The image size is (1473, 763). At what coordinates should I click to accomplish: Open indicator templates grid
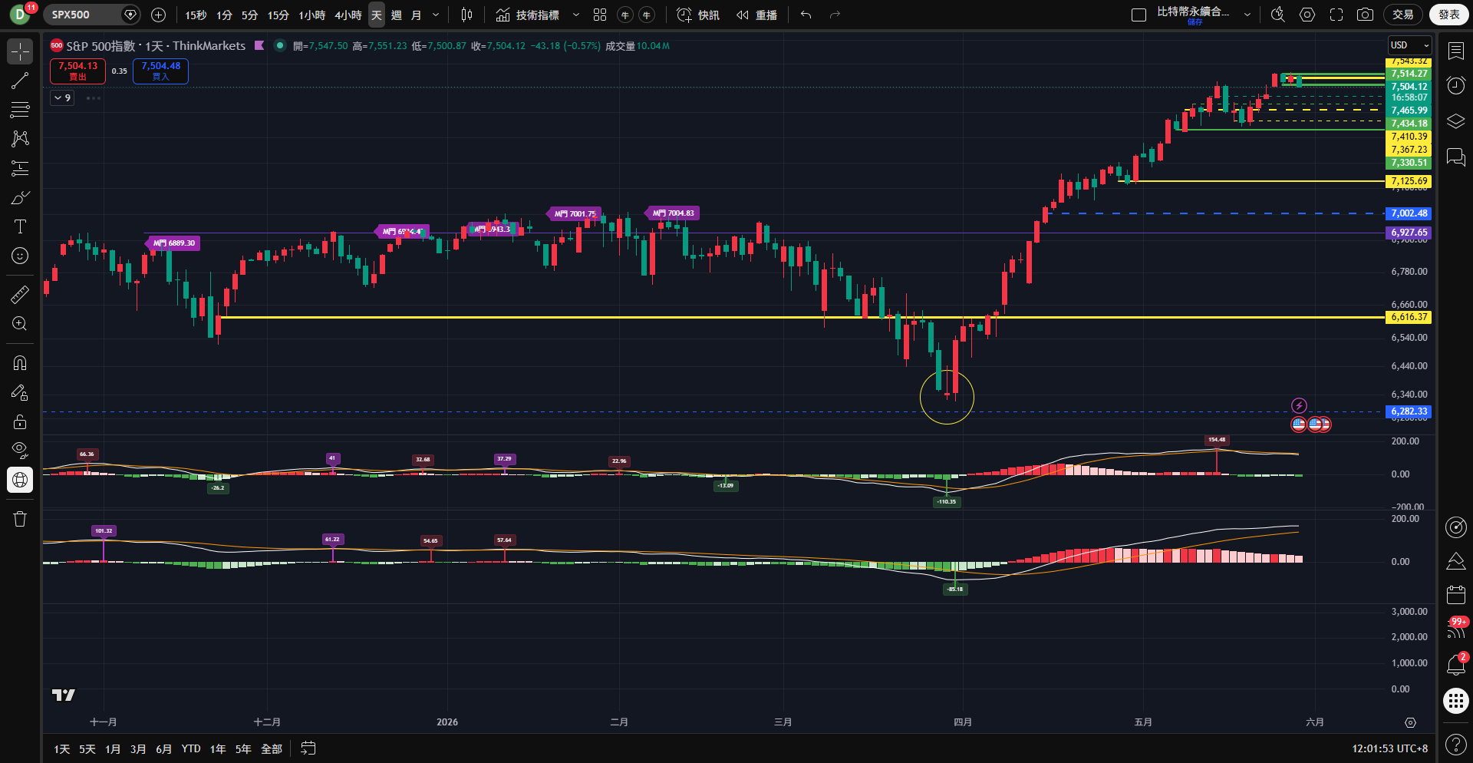click(600, 15)
